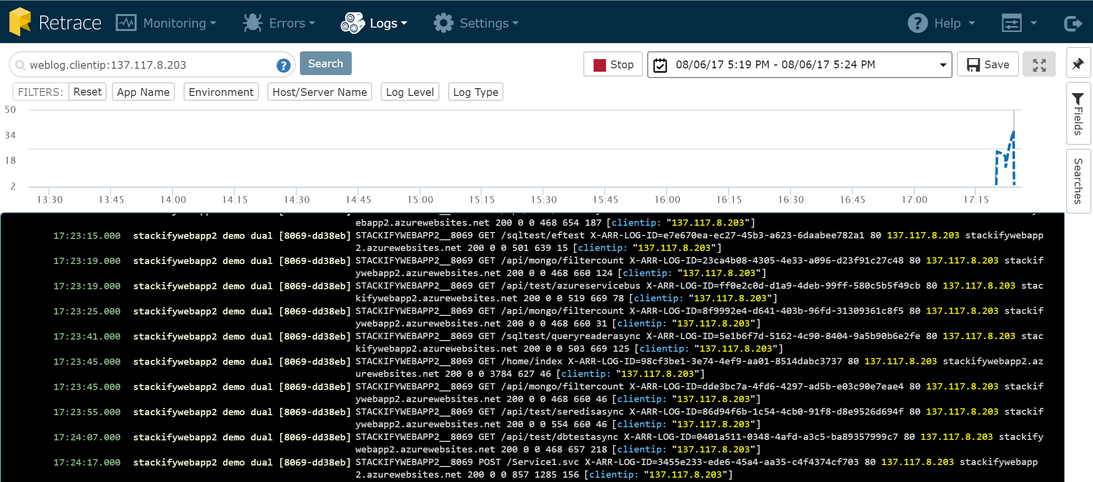
Task: Open the dashboard layout dropdown icon
Action: [1012, 23]
